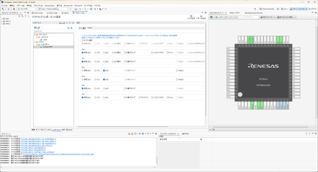This screenshot has width=318, height=172.
Task: Click the filter funnel in the configuration check view
Action: tap(306, 134)
